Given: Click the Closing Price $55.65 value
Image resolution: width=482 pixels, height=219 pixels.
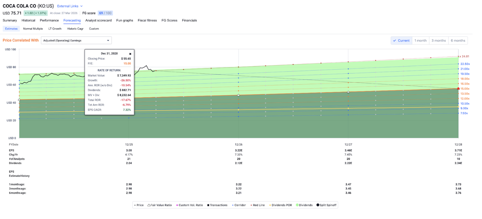Looking at the screenshot, I should [126, 59].
